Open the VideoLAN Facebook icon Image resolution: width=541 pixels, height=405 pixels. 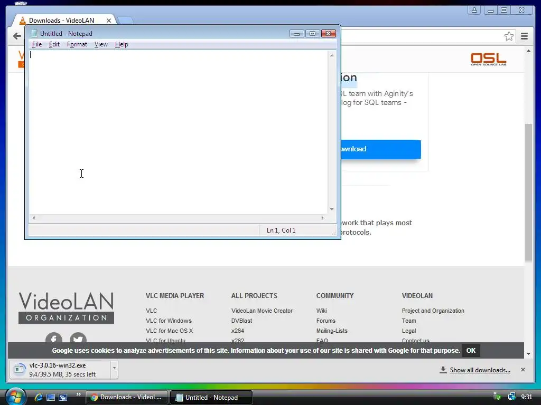pos(54,339)
